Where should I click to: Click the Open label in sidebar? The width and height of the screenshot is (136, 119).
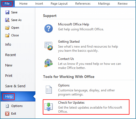coord(15,28)
